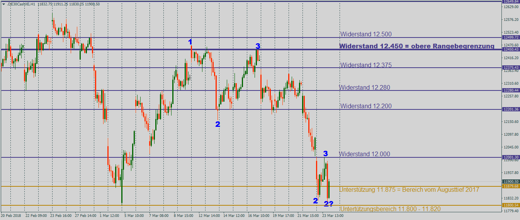Image resolution: width=520 pixels, height=220 pixels.
Task: Select the 'Widerstand 12.500' label
Action: pos(366,34)
